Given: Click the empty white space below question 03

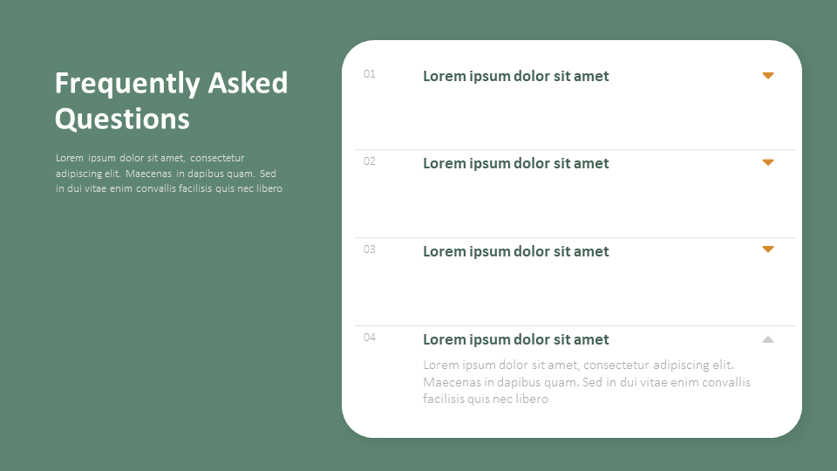Looking at the screenshot, I should pos(575,292).
